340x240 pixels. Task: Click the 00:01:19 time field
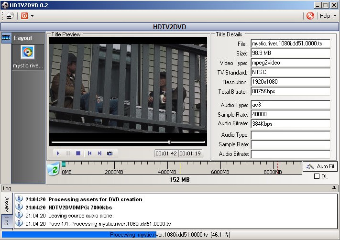(x=190, y=153)
